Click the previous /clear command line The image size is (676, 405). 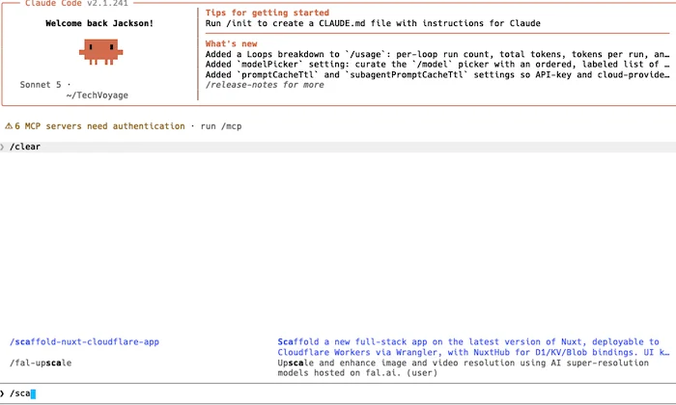tap(338, 147)
